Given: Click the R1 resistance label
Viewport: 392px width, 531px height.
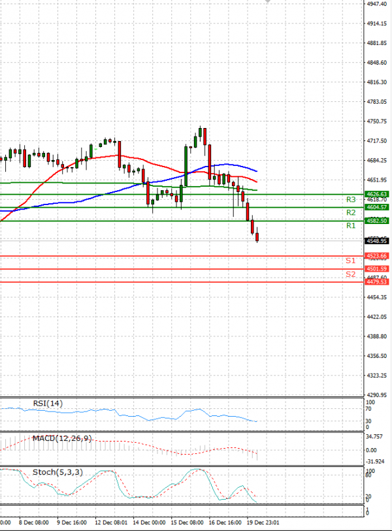Looking at the screenshot, I should [351, 225].
